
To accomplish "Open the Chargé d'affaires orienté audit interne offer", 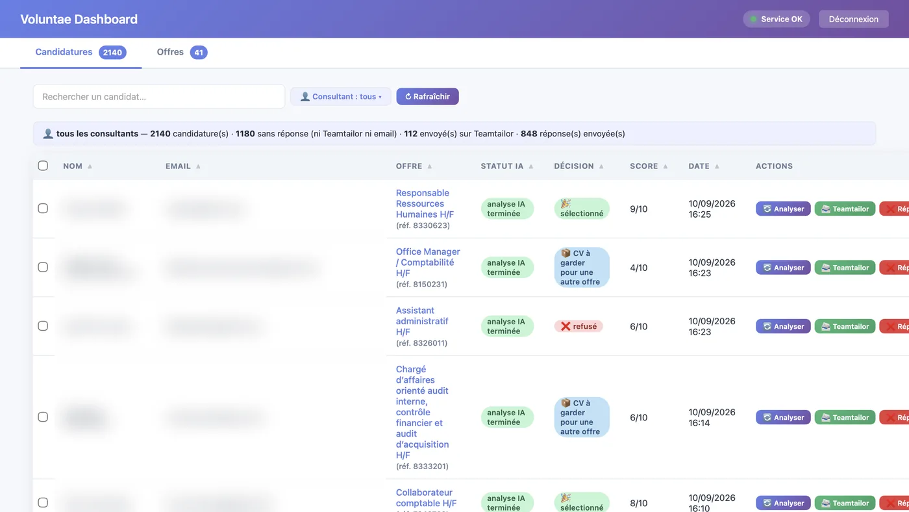I will (423, 412).
